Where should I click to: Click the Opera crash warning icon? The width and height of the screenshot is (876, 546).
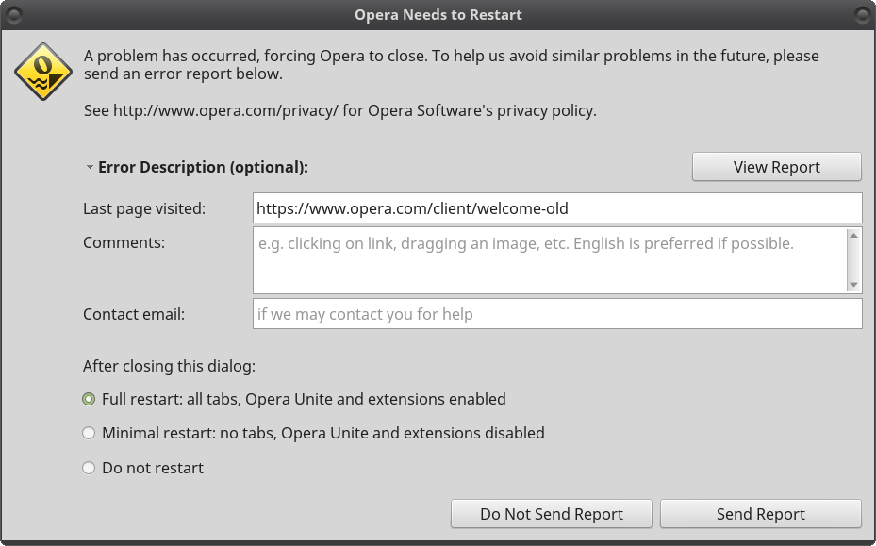pos(43,72)
